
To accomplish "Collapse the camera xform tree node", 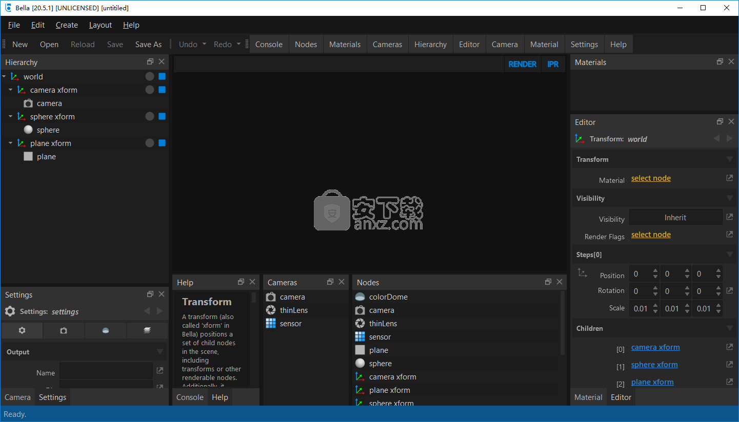I will pyautogui.click(x=11, y=90).
